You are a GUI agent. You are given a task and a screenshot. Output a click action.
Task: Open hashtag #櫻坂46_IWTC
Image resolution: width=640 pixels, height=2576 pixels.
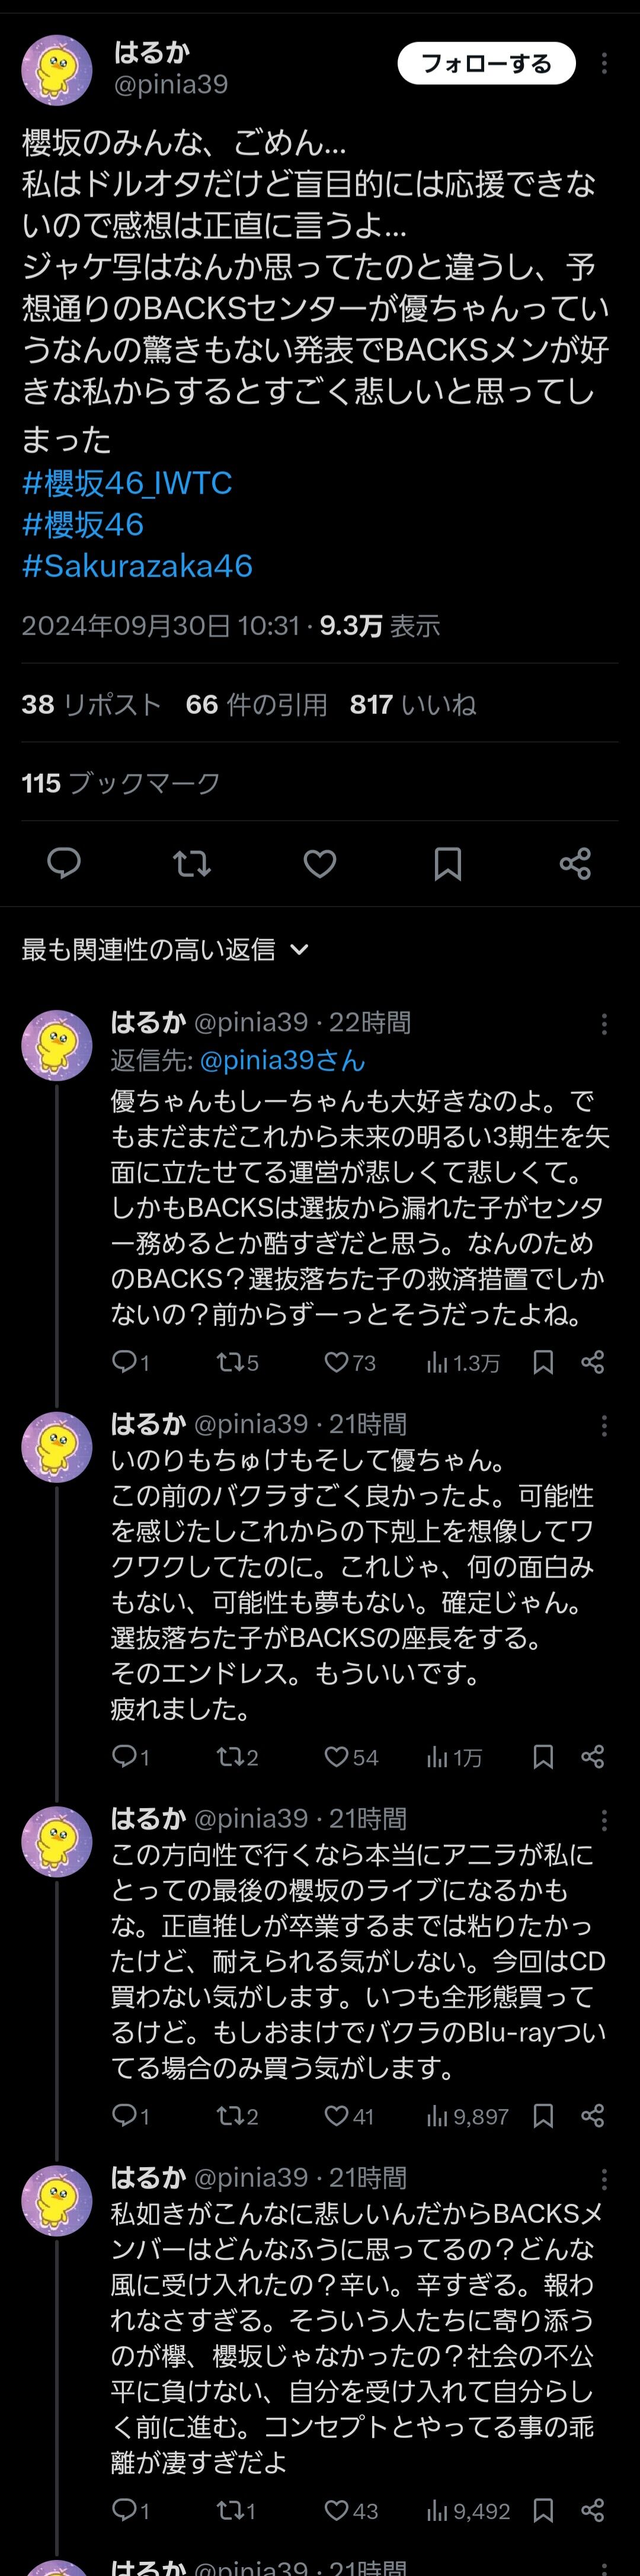click(x=127, y=483)
